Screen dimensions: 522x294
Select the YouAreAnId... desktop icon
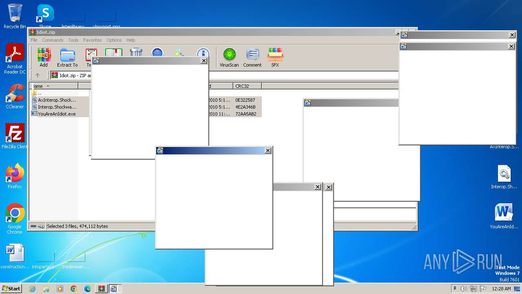tap(504, 216)
